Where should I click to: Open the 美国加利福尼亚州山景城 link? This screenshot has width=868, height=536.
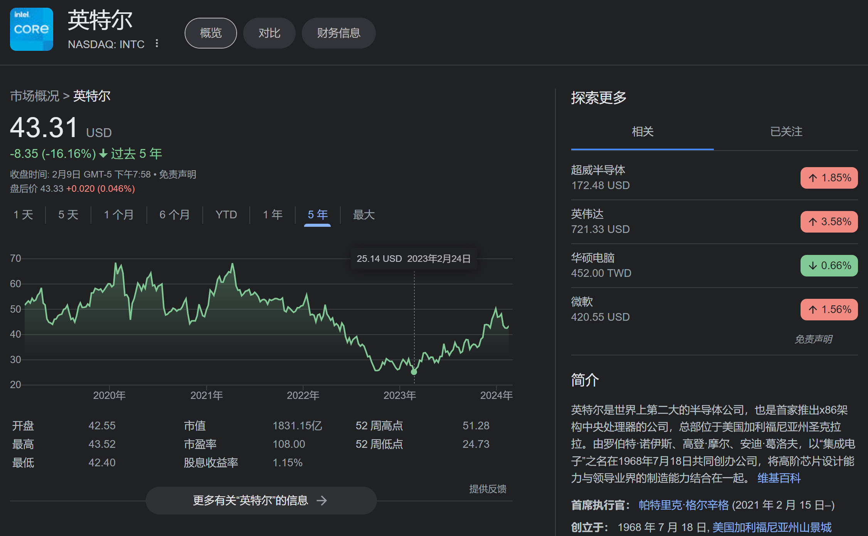point(772,528)
